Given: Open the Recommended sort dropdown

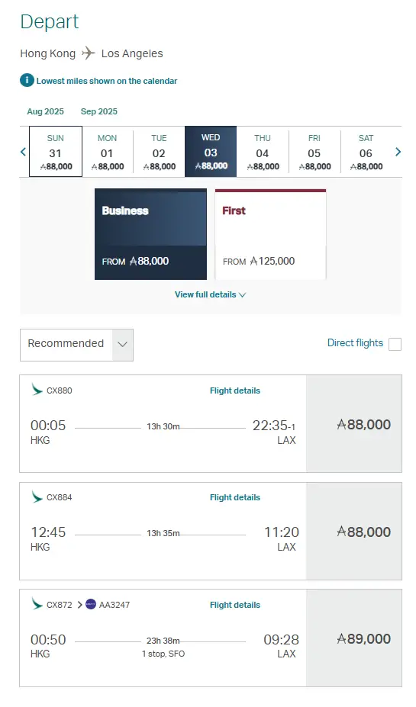Looking at the screenshot, I should click(76, 345).
